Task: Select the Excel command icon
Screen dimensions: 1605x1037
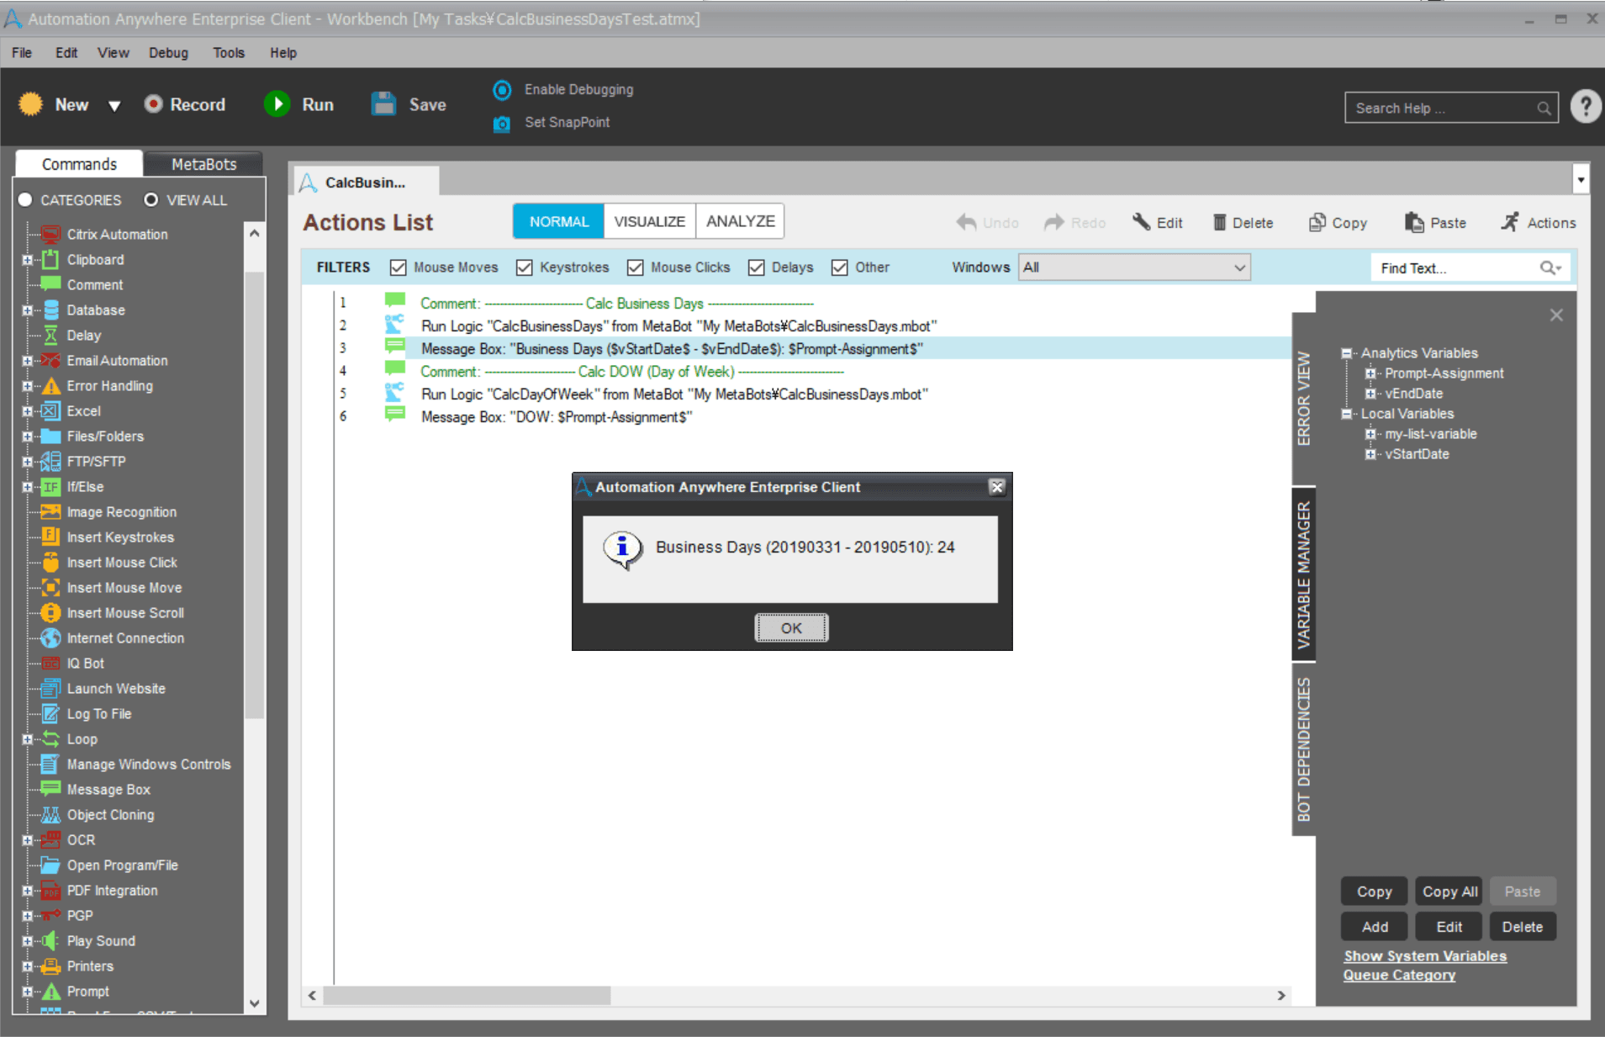Action: pyautogui.click(x=51, y=411)
